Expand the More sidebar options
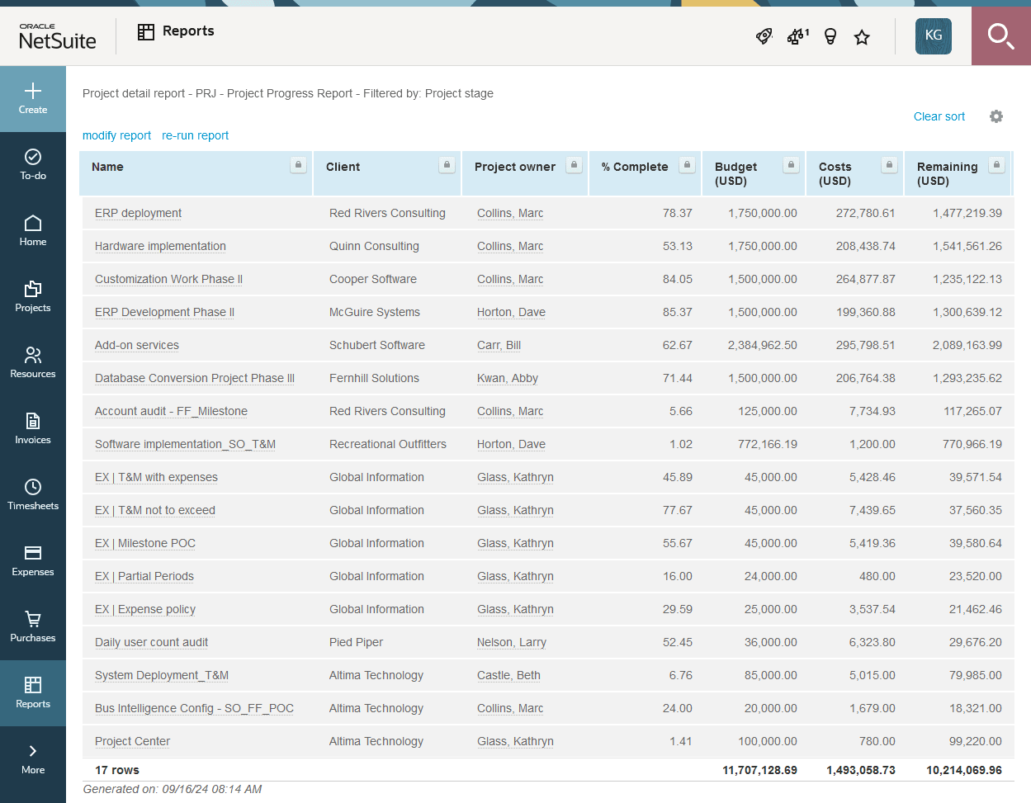Screen dimensions: 1031x803 coord(33,759)
